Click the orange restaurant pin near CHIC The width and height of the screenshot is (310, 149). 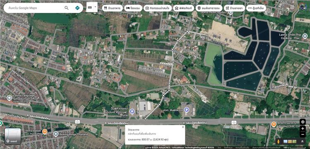tap(274, 124)
